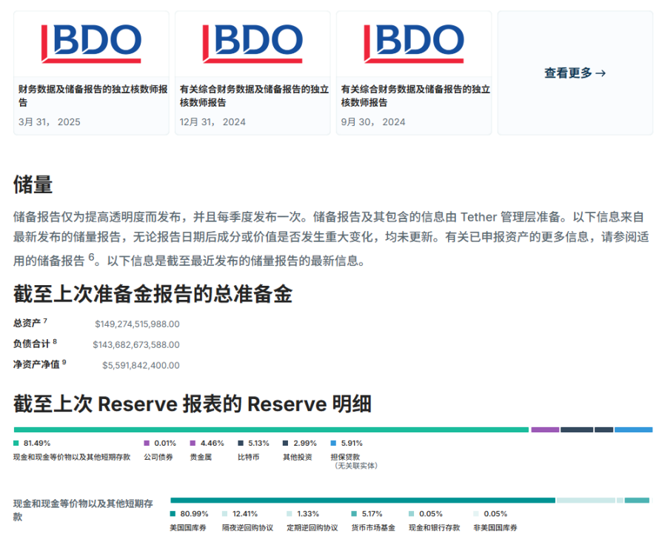Click the green 81.49% segment of the reserve bar
The width and height of the screenshot is (662, 539).
pos(271,429)
